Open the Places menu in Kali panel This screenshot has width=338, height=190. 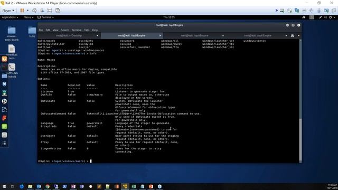pos(29,17)
